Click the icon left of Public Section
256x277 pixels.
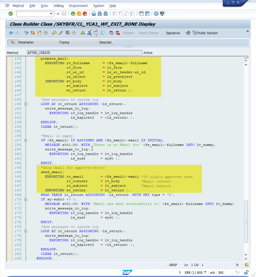point(195,33)
